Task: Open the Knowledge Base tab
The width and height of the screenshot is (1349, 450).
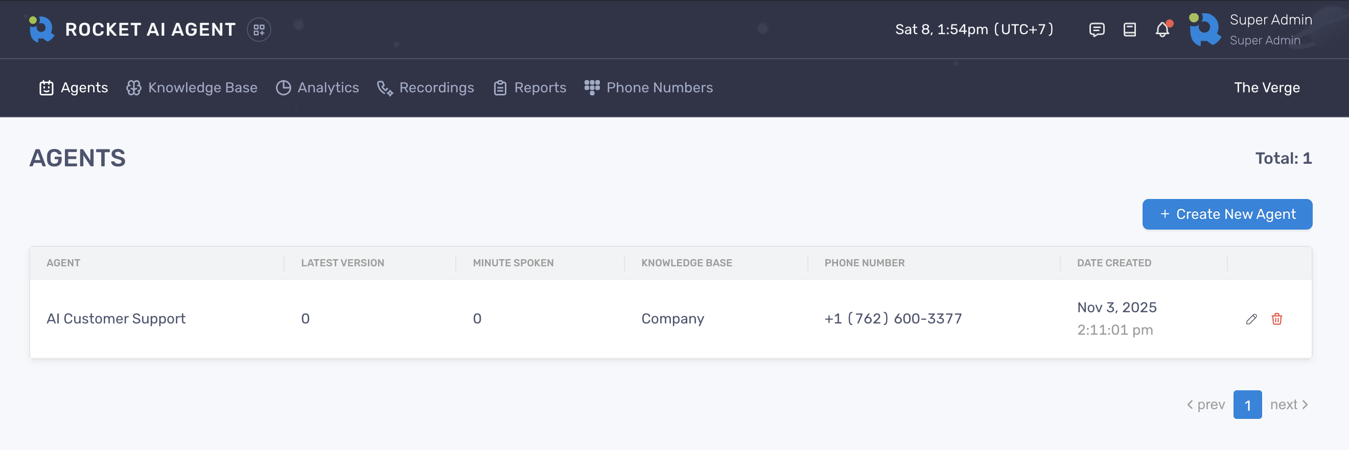Action: pos(192,88)
